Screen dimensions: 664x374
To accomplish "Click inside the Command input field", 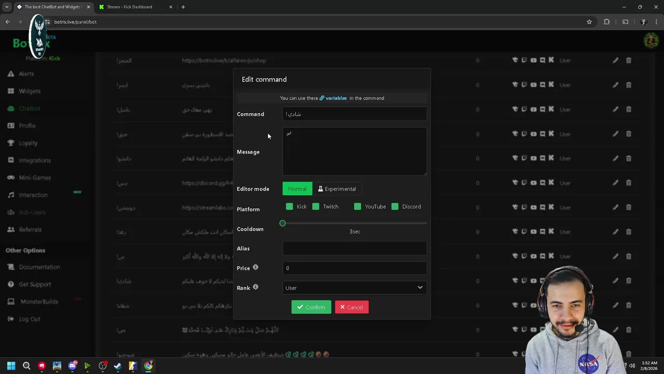I will 355,114.
